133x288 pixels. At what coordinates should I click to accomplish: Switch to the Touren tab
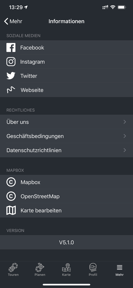(x=13, y=270)
